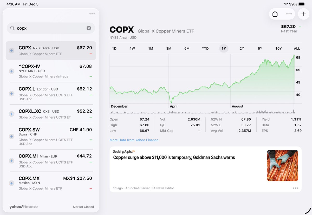Add COPX.MI Milan to watchlist
Screen dimensions: 312x215
11,161
